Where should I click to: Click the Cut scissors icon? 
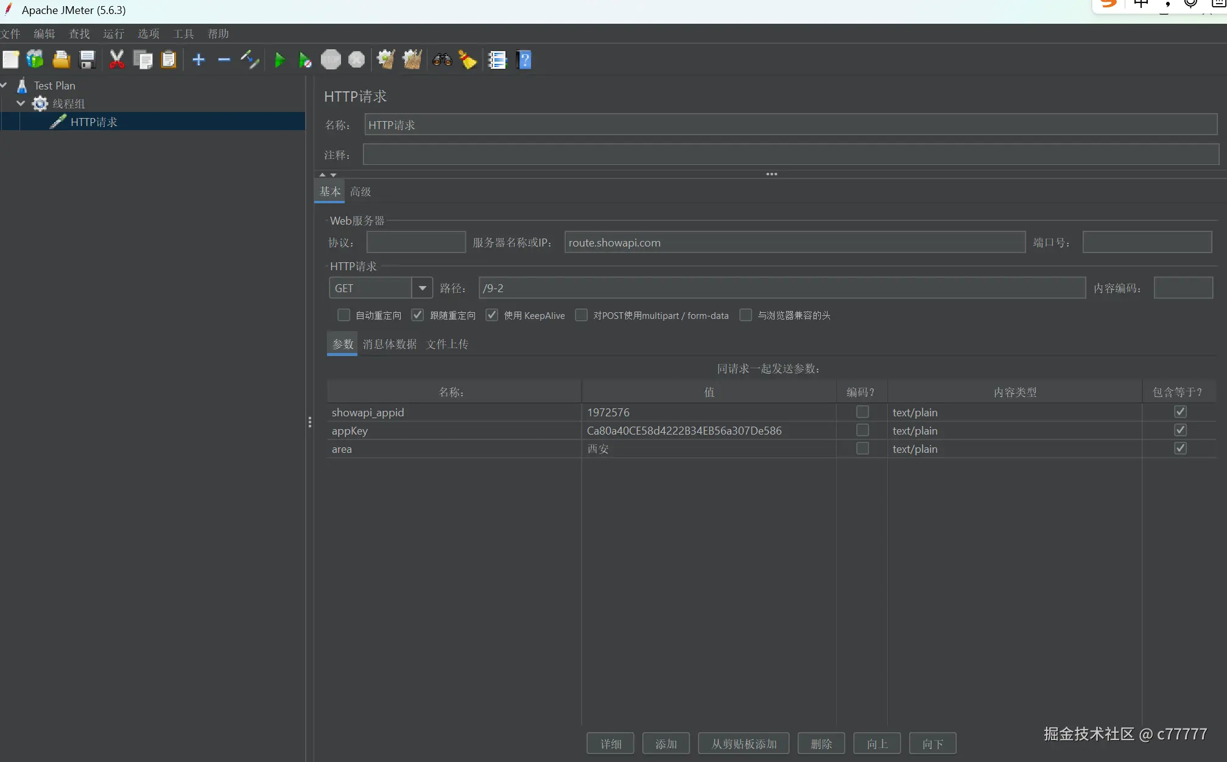point(116,60)
